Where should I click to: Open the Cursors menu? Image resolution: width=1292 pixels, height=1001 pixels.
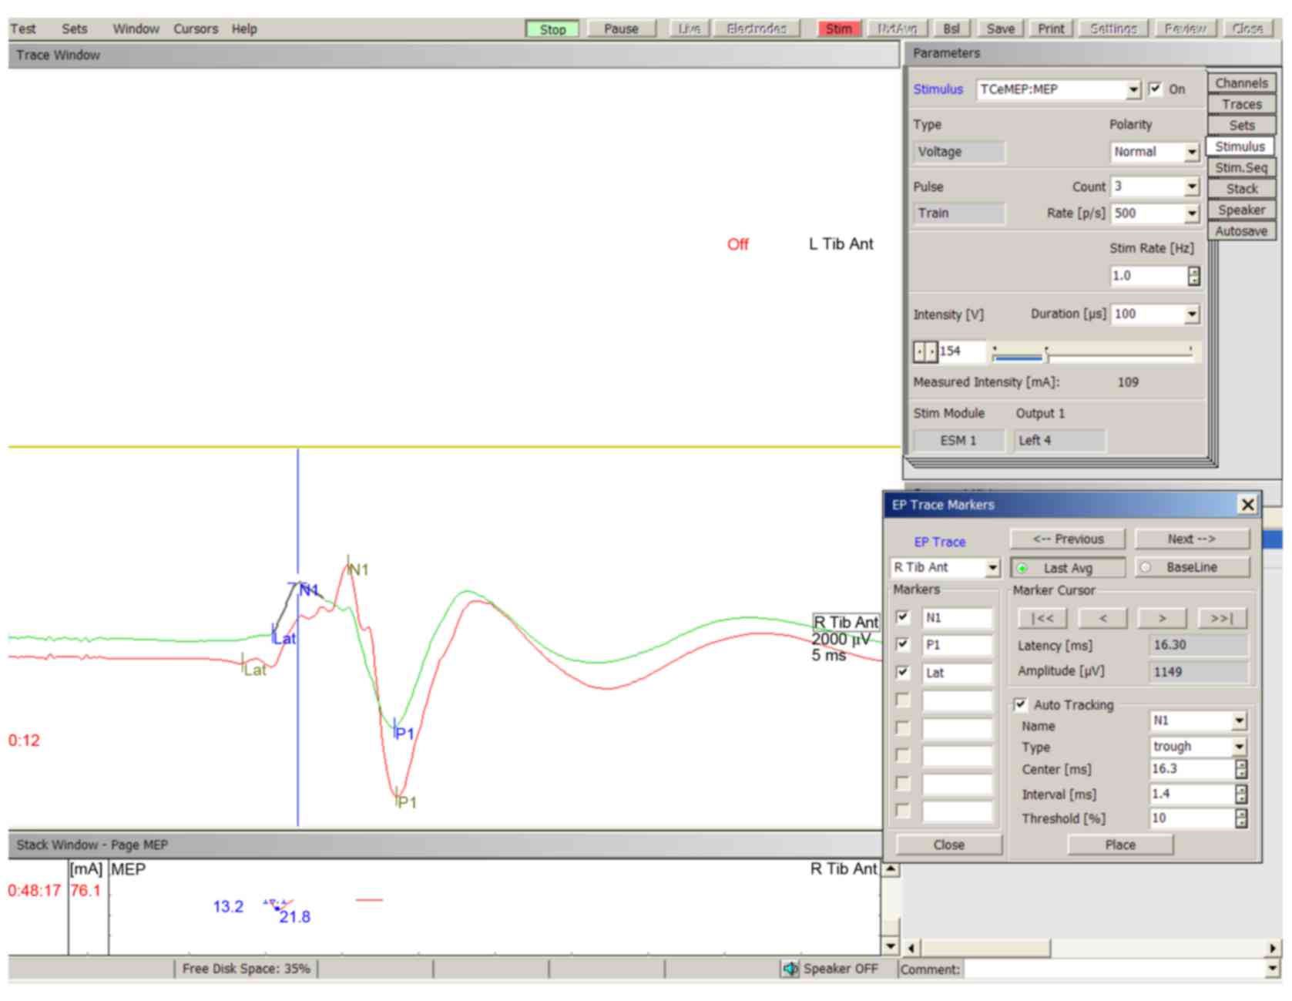(195, 29)
